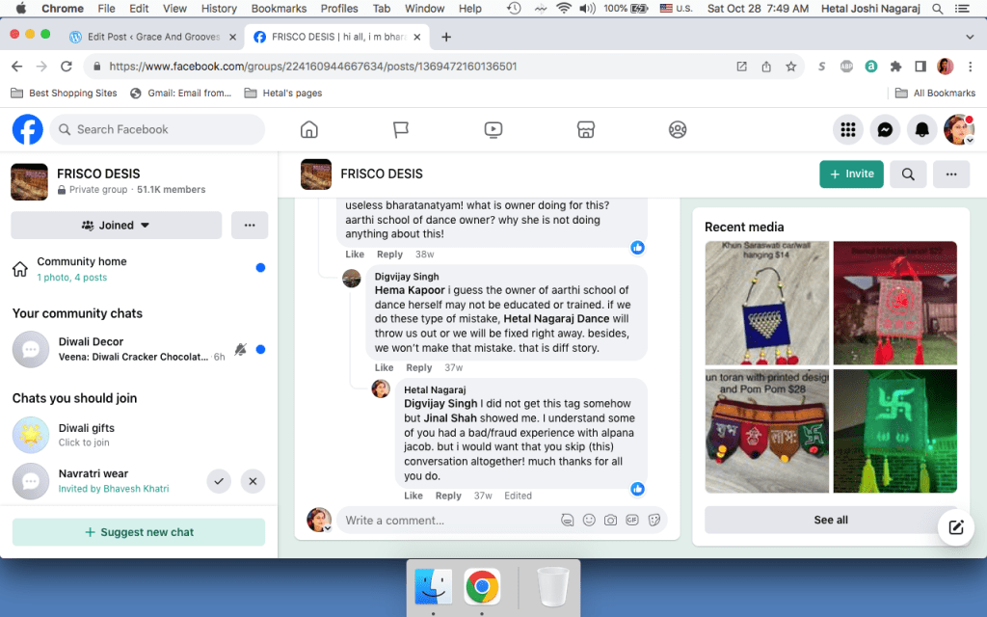The height and width of the screenshot is (617, 987).
Task: Open the Facebook apps grid menu
Action: coord(848,129)
